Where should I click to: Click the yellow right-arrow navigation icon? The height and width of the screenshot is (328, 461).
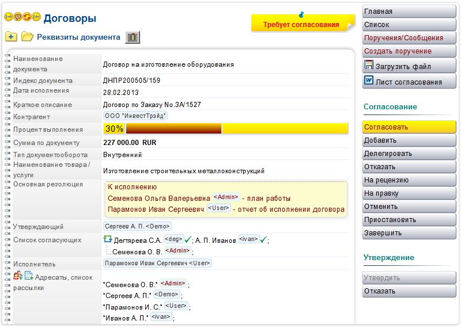pyautogui.click(x=9, y=17)
